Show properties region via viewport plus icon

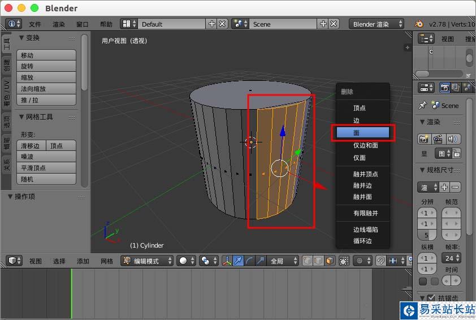(408, 47)
